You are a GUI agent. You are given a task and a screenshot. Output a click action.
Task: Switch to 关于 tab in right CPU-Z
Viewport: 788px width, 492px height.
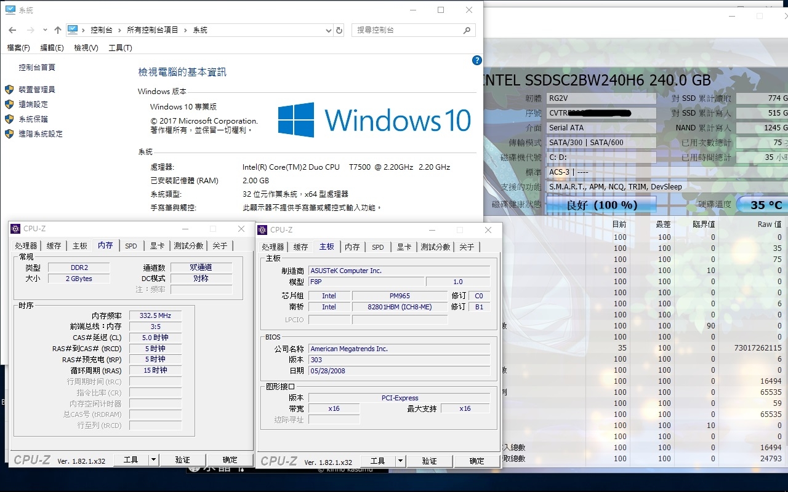point(467,247)
